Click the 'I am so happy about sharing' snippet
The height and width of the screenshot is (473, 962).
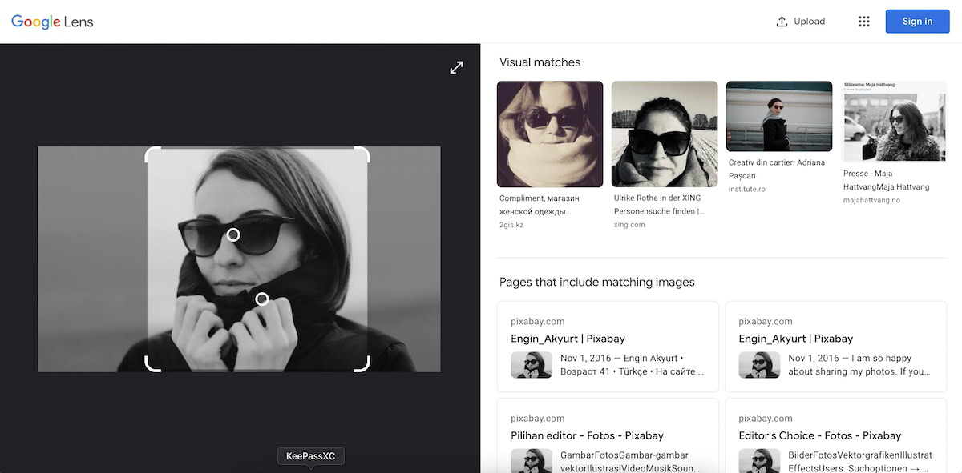click(x=860, y=365)
